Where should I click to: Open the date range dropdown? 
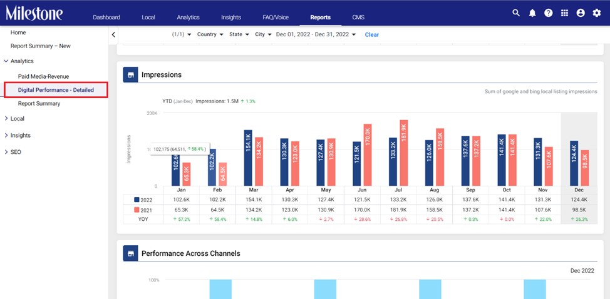pyautogui.click(x=316, y=34)
